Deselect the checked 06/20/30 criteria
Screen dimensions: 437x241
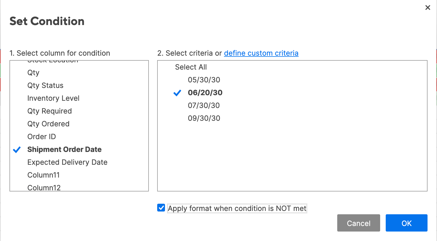tap(205, 93)
